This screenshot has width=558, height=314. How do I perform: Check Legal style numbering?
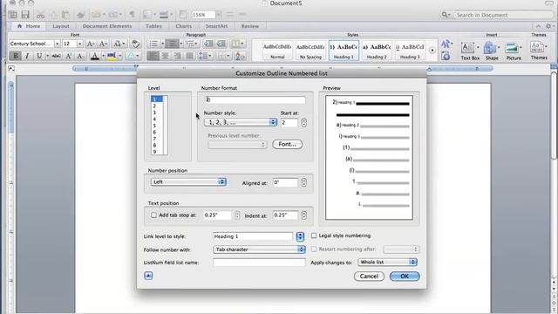pos(314,235)
